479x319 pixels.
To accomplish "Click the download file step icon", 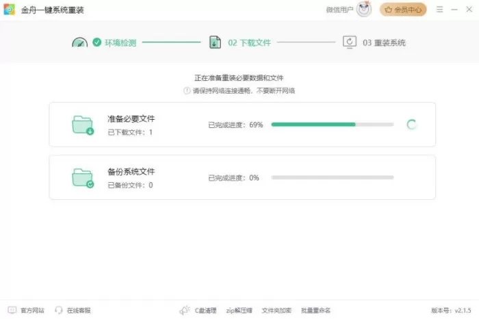I will point(215,42).
